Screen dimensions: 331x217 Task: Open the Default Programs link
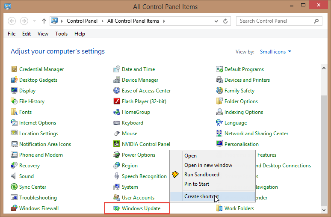[x=244, y=69]
